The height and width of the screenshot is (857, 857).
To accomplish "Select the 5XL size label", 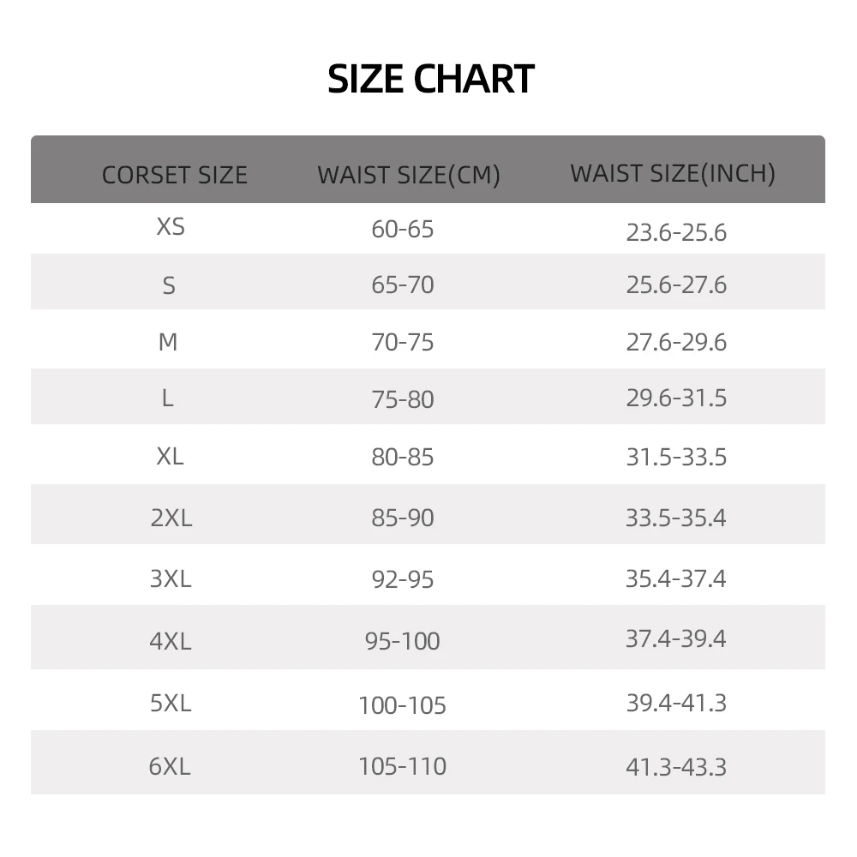I will pyautogui.click(x=171, y=704).
